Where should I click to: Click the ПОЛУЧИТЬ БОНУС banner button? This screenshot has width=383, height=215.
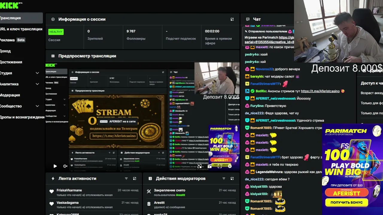(346, 202)
